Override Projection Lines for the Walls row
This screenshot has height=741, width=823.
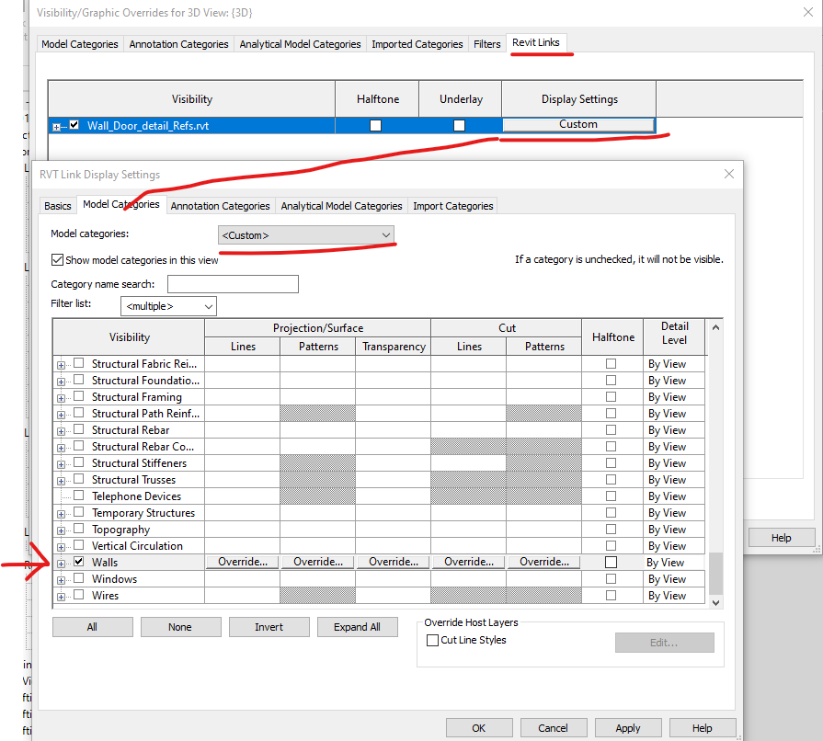(242, 561)
